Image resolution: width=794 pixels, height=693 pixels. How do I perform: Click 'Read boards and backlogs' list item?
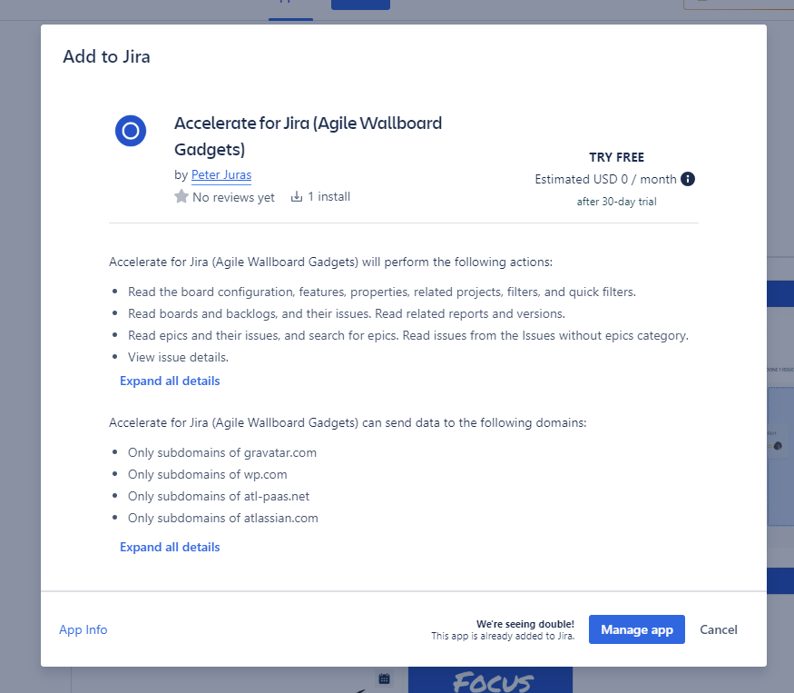coord(347,313)
